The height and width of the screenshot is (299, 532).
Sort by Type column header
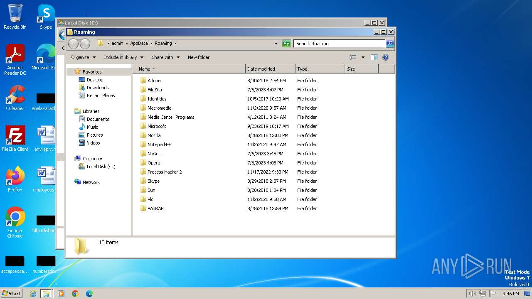[x=320, y=69]
